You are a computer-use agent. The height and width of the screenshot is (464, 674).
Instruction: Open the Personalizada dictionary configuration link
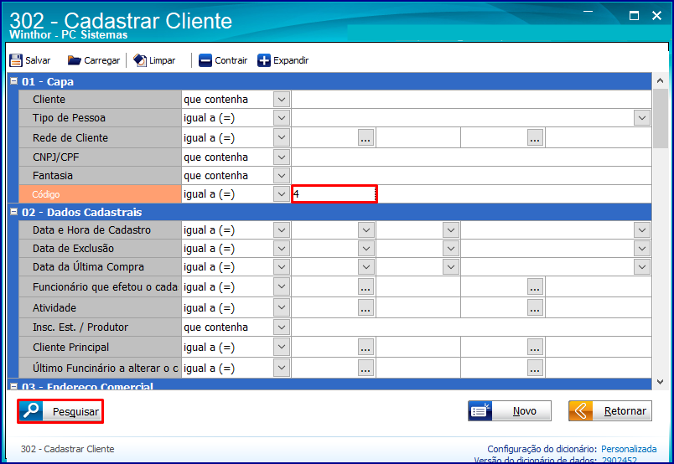click(629, 449)
